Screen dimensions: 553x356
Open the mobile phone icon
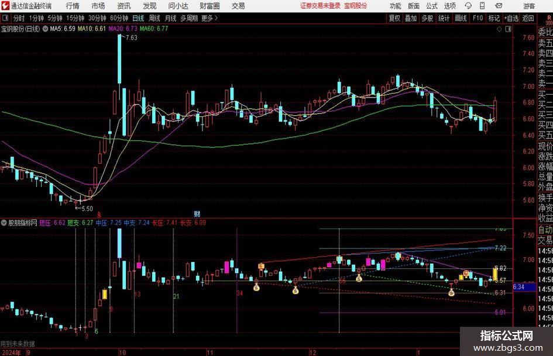pyautogui.click(x=482, y=6)
